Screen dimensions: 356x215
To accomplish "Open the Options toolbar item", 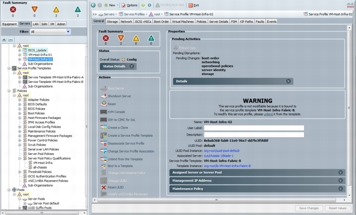I will (130, 5).
